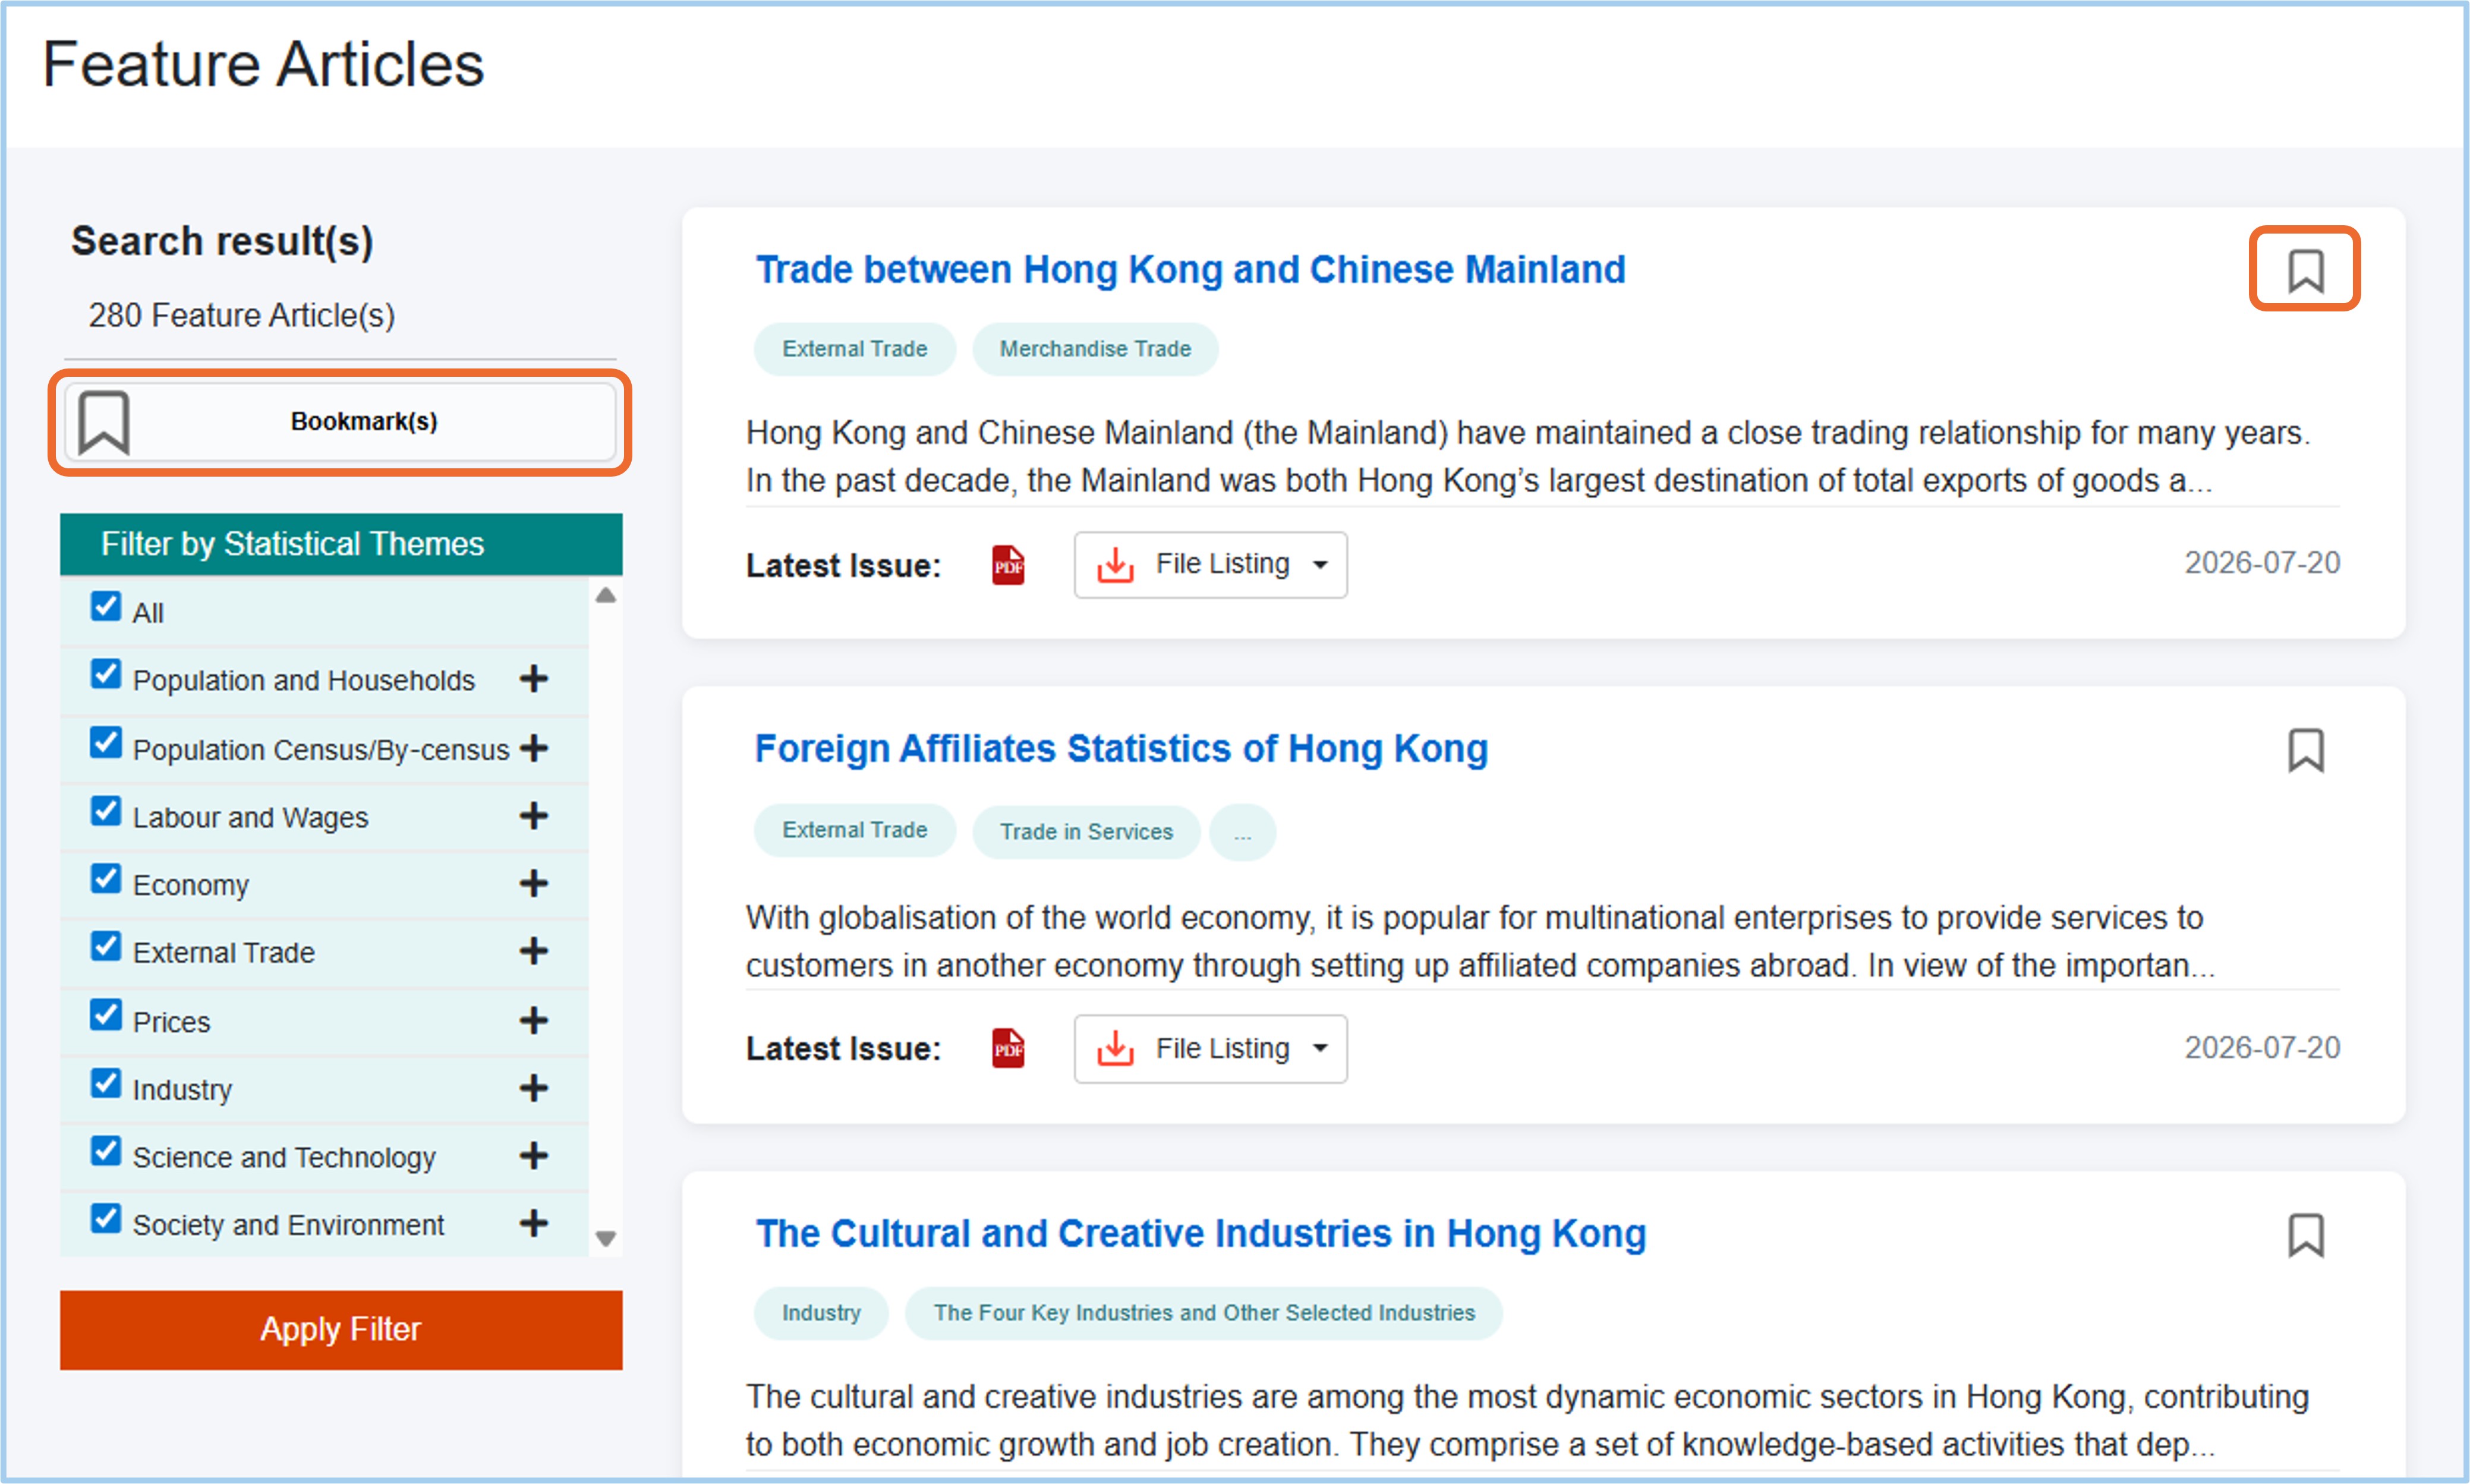Viewport: 2470px width, 1484px height.
Task: Click the 2026-07-20 date on Foreign Affiliates article
Action: point(2262,1047)
